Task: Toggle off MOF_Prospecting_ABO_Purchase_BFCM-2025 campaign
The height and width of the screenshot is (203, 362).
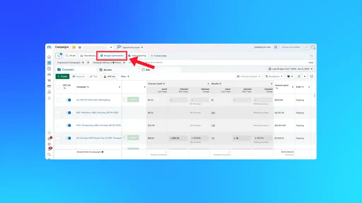Action: [x=68, y=125]
